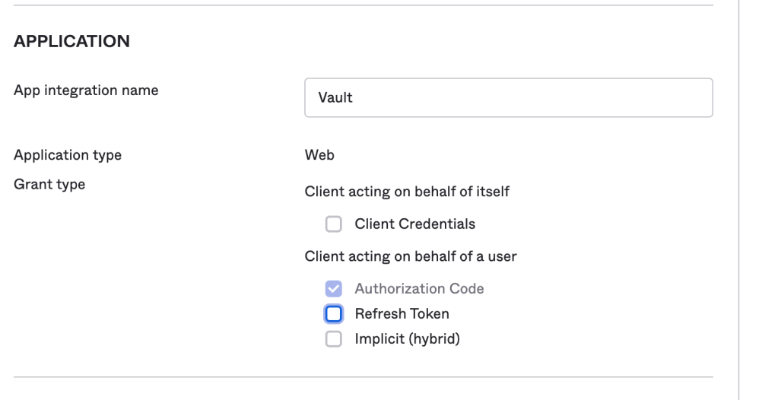Click the Application type label
The height and width of the screenshot is (400, 778).
coord(68,155)
